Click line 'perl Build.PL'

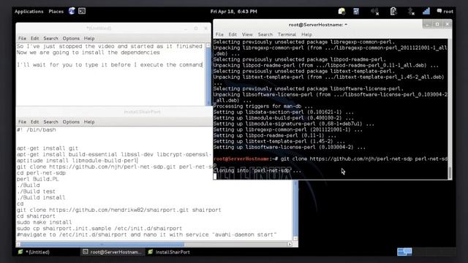point(37,179)
